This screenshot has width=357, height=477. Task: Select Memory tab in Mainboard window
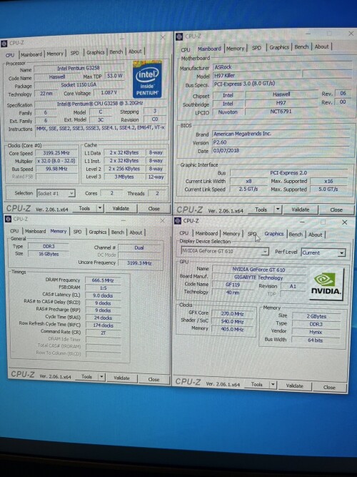point(235,49)
